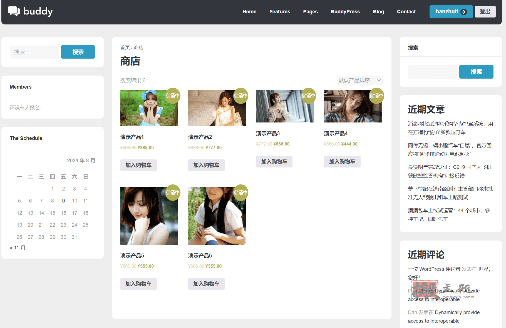The height and width of the screenshot is (328, 506).
Task: Open the 演示产品1 product thumbnail
Action: coord(149,108)
